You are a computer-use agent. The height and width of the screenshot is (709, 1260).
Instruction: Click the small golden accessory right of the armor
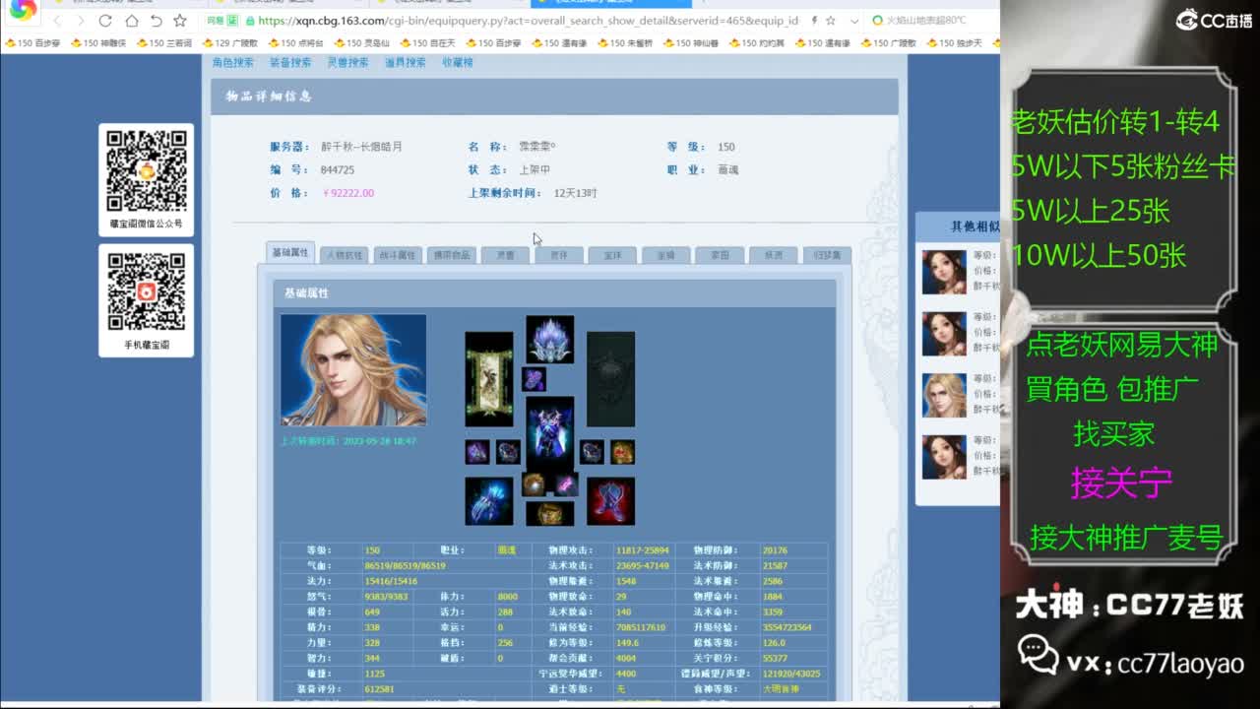(x=622, y=452)
